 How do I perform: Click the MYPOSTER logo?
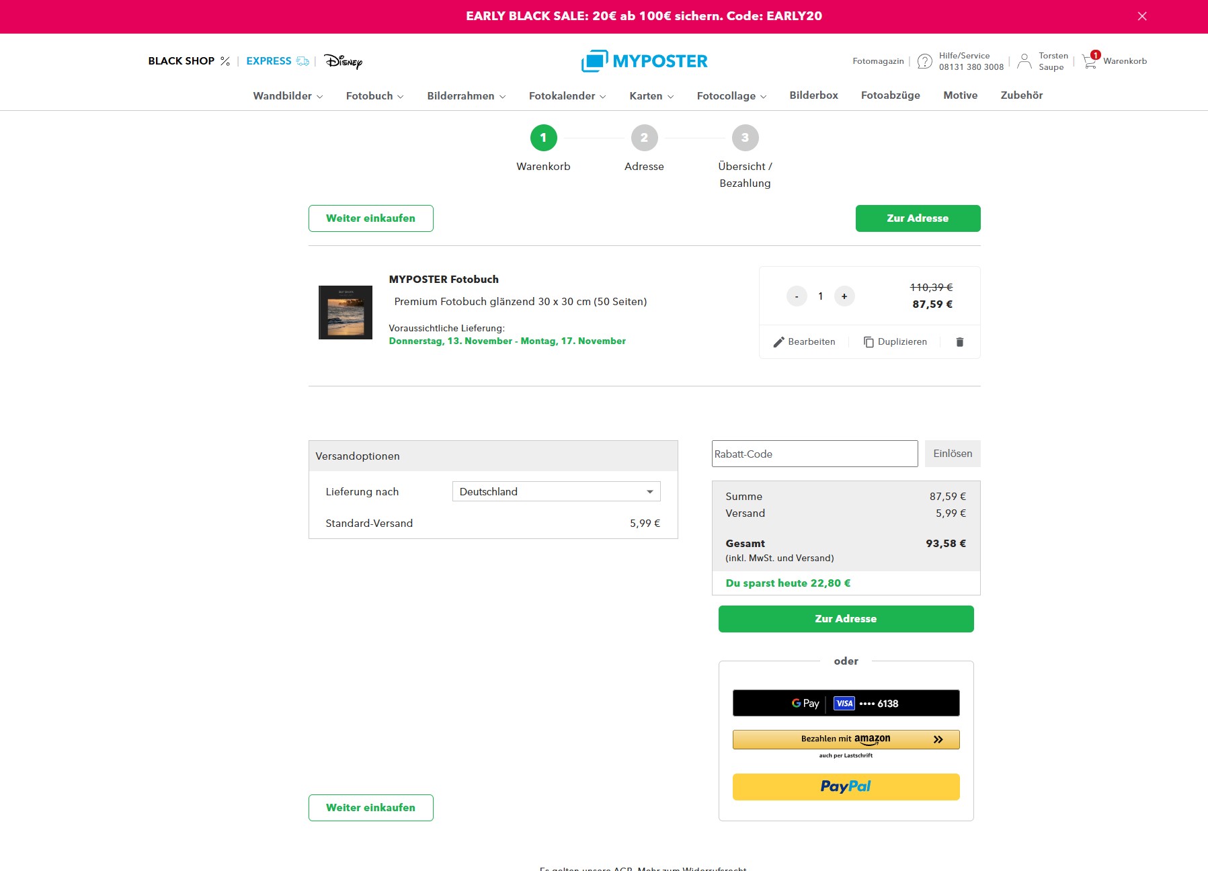[x=644, y=61]
